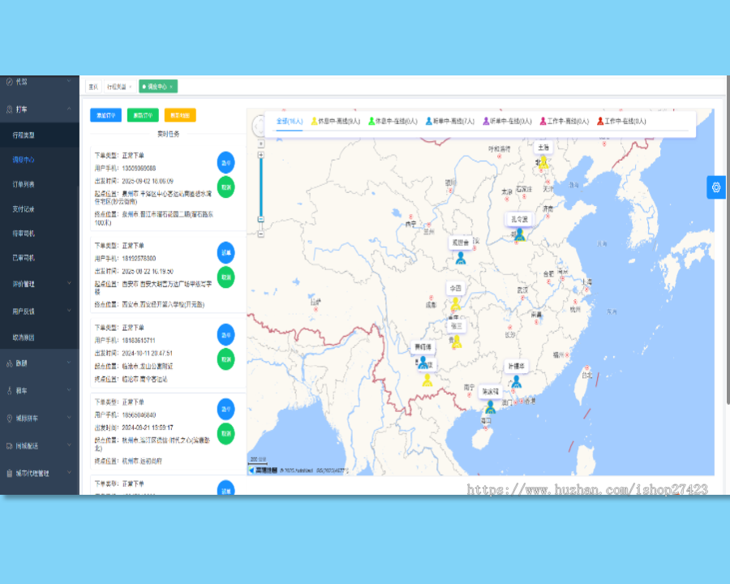Click the map zoom-out minus button
The width and height of the screenshot is (730, 584).
tap(260, 234)
